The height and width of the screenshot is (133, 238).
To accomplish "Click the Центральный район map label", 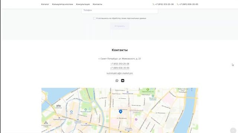I will coord(136,111).
